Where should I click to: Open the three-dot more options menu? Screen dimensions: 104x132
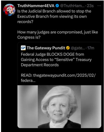tap(99, 6)
